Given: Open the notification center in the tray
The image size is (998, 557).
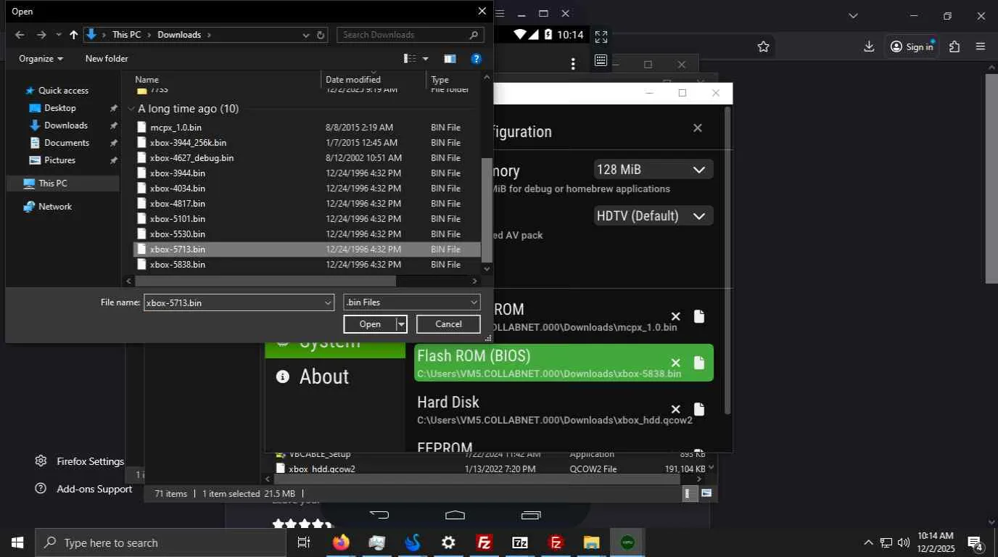Looking at the screenshot, I should [975, 542].
